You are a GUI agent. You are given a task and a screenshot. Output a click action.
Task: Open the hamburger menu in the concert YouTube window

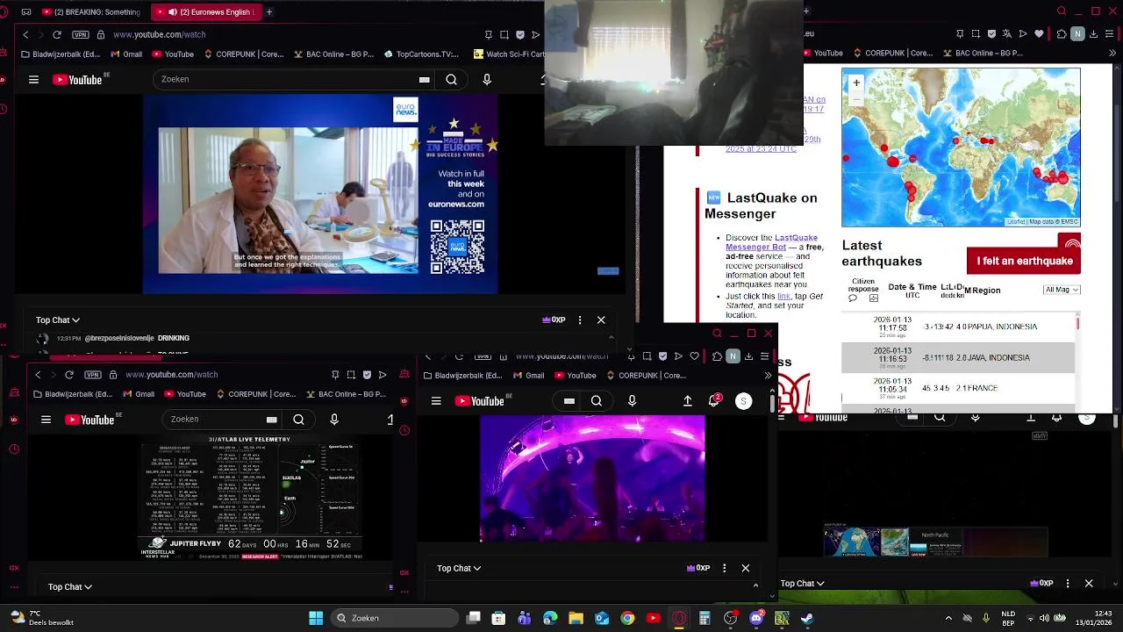pos(436,401)
